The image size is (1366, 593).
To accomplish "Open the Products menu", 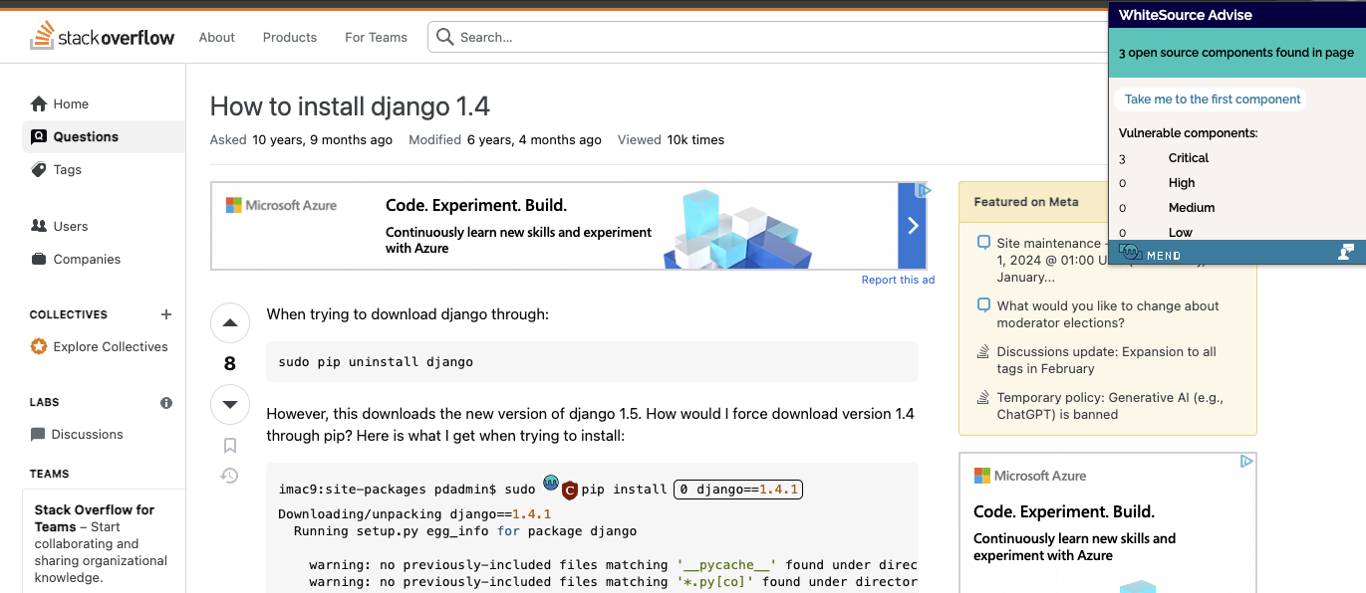I will coord(289,37).
